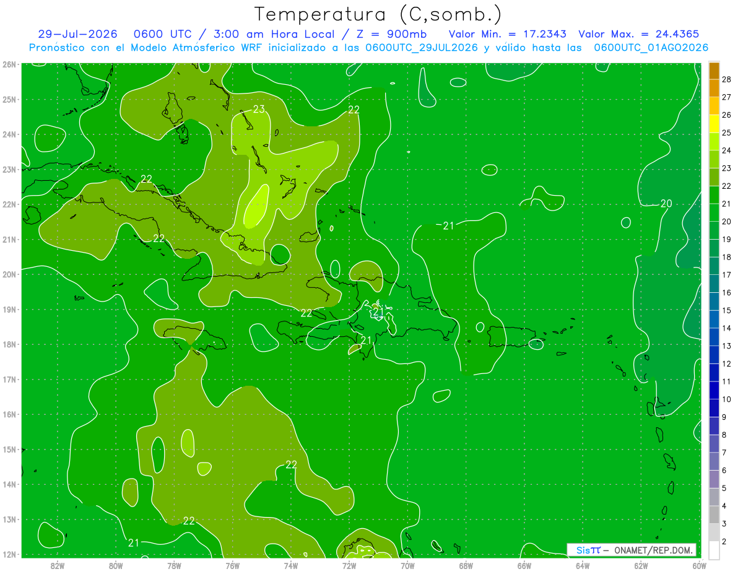The image size is (743, 574).
Task: Click the colorbar tick label '15'
Action: click(x=727, y=310)
